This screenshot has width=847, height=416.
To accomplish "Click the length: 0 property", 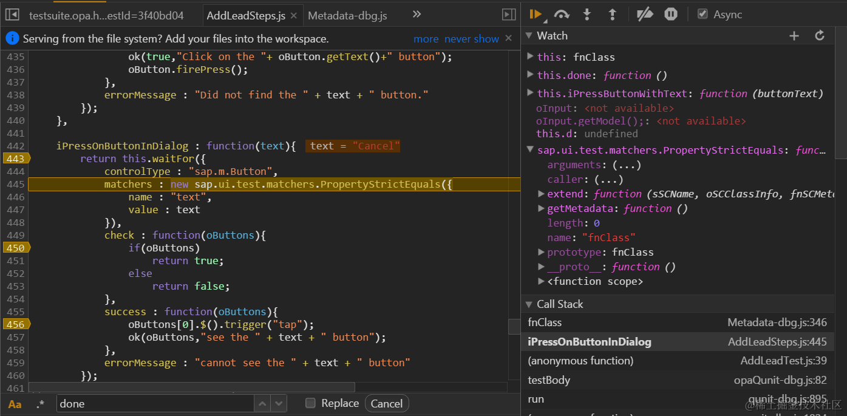I will click(574, 223).
